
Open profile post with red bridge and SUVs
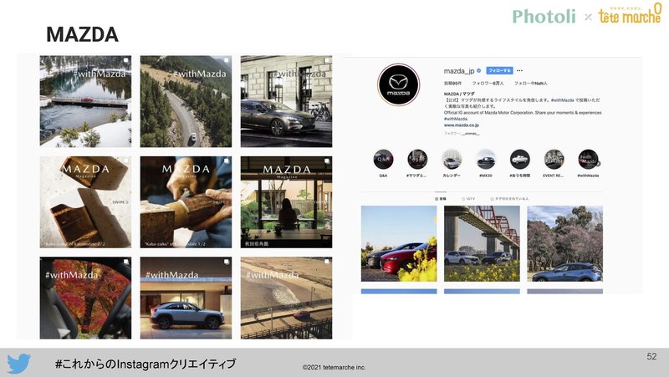pos(482,243)
